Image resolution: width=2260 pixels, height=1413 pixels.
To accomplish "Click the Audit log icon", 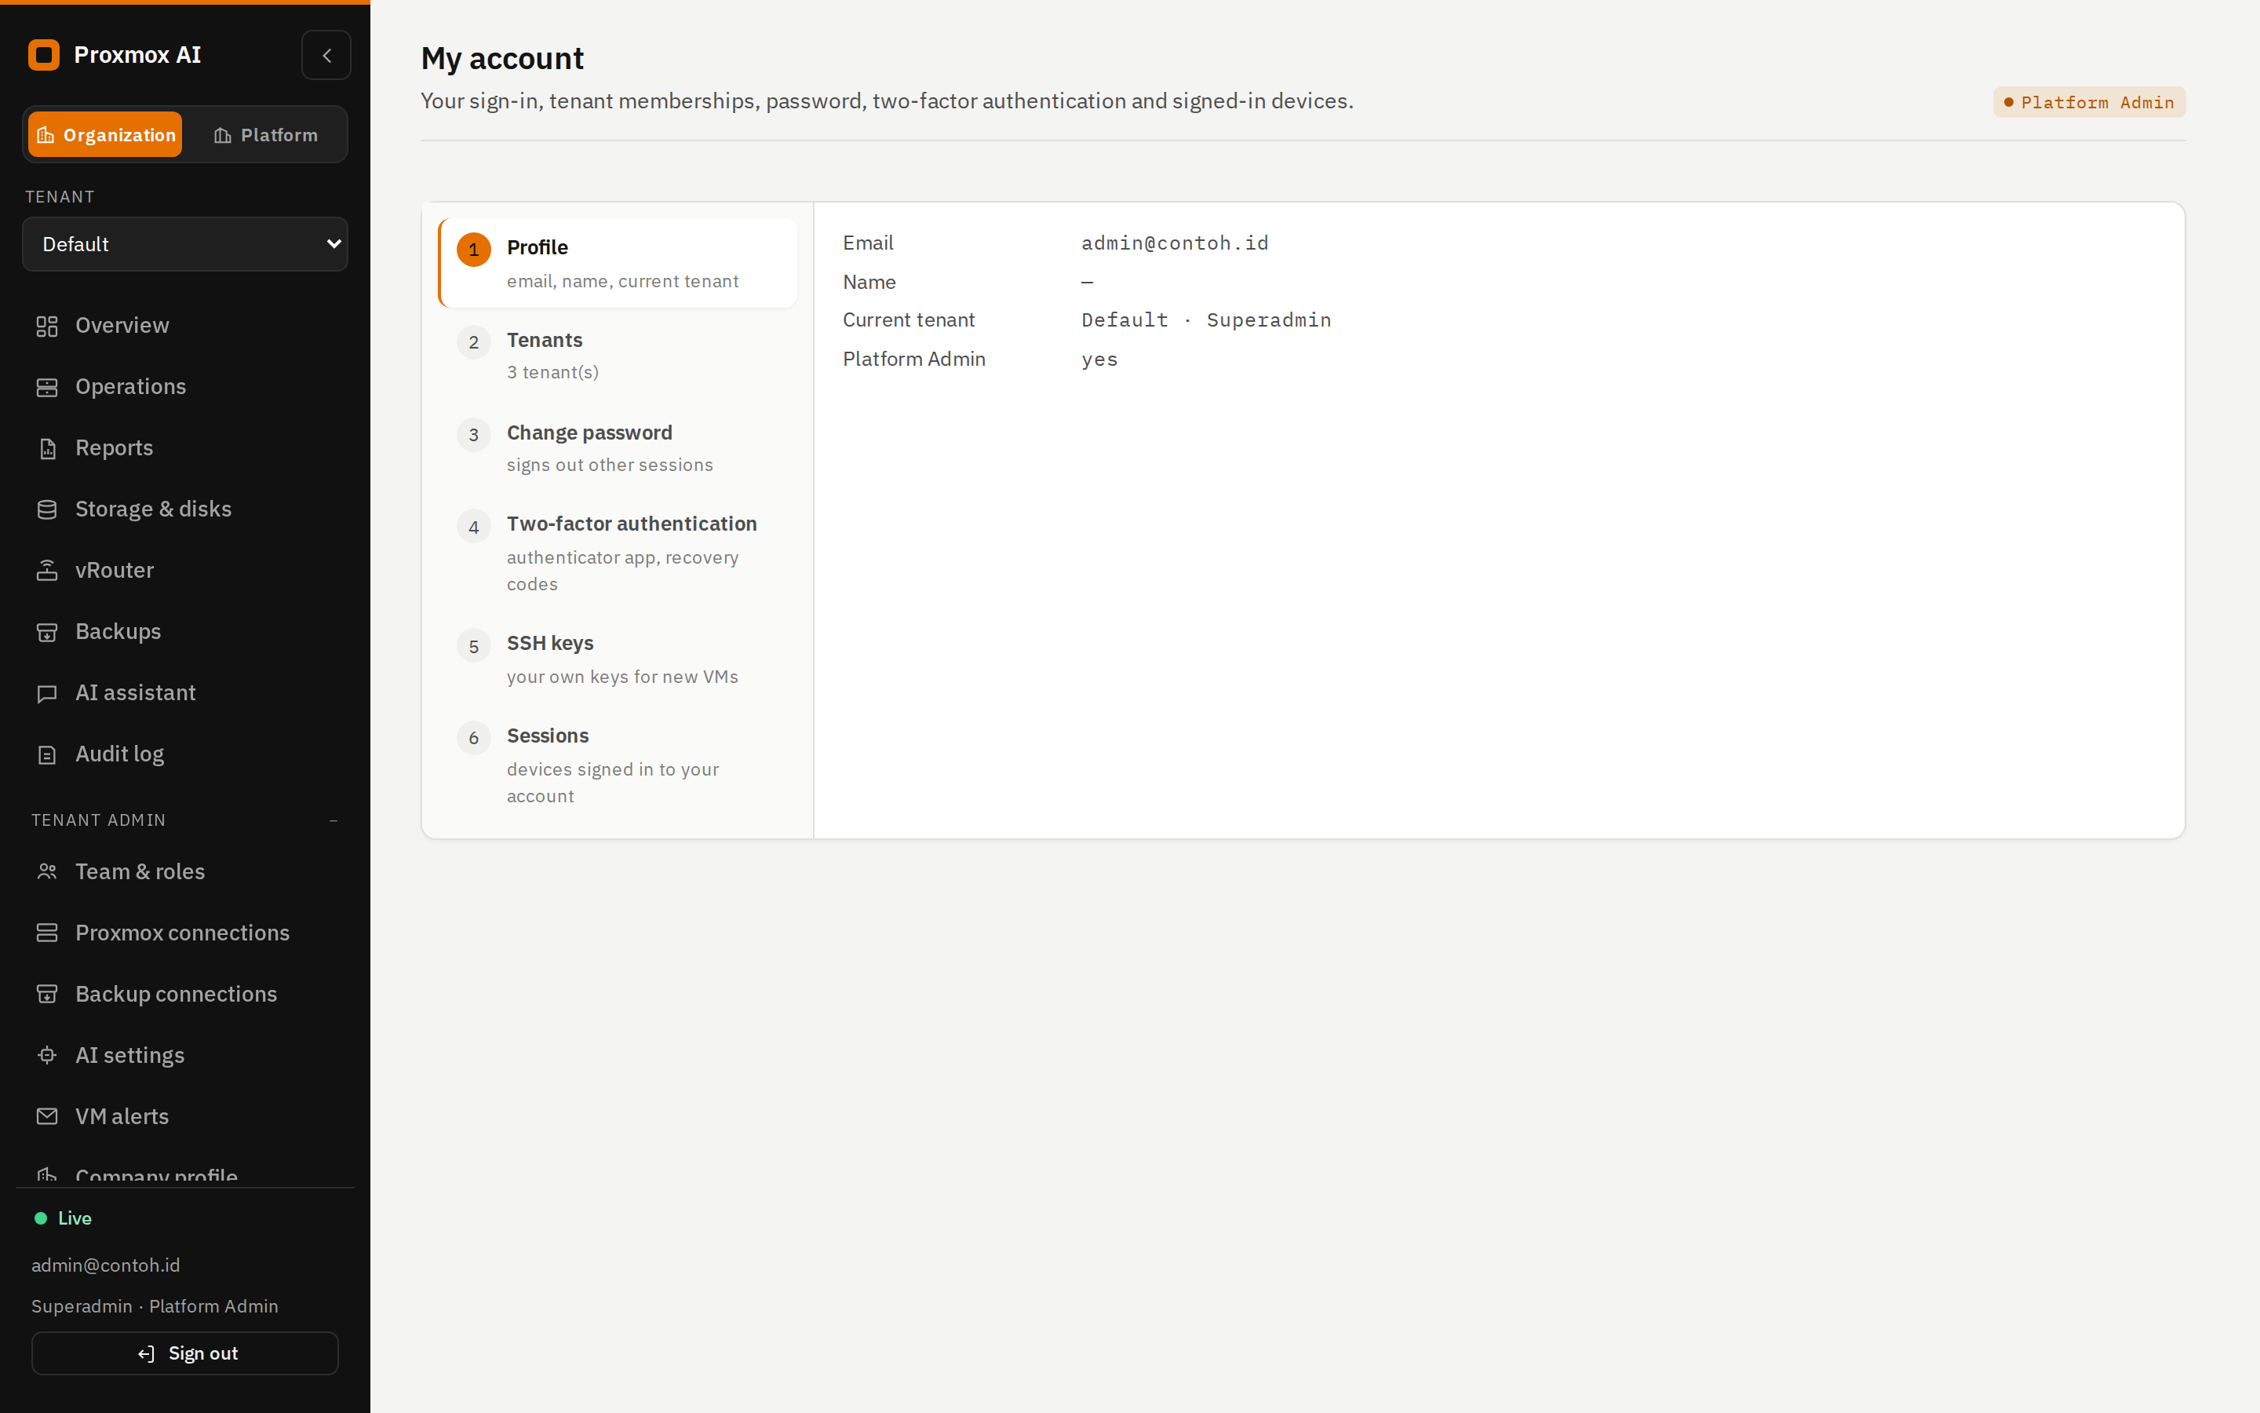I will click(47, 754).
